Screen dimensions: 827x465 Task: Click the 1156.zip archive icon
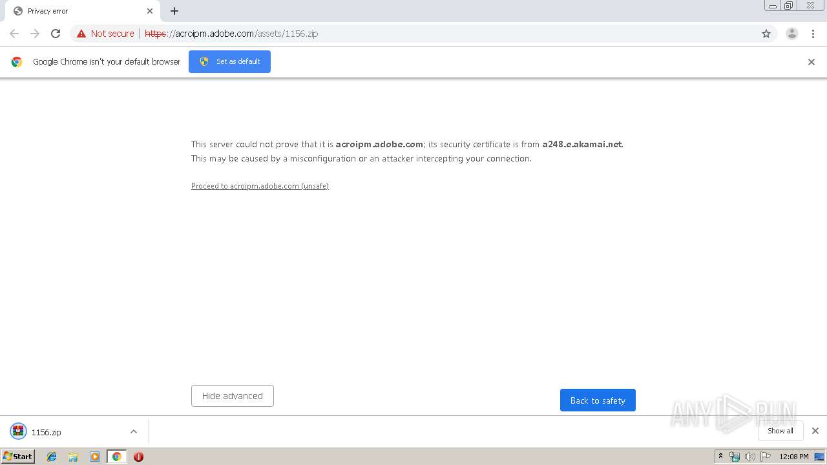point(18,431)
